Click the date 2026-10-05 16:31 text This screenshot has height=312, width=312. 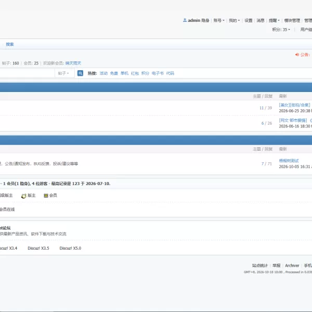tap(294, 166)
